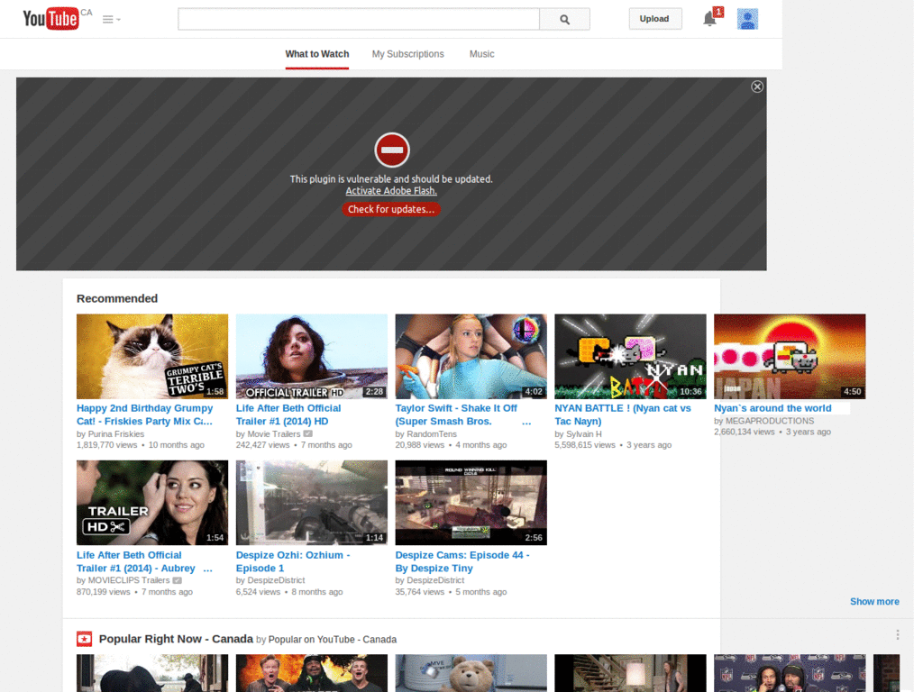Image resolution: width=923 pixels, height=692 pixels.
Task: Click the red blocked plugin icon
Action: 392,150
